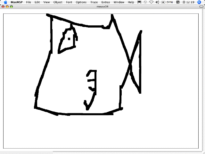Open the Extras menu
This screenshot has height=154, width=205.
tap(106, 2)
